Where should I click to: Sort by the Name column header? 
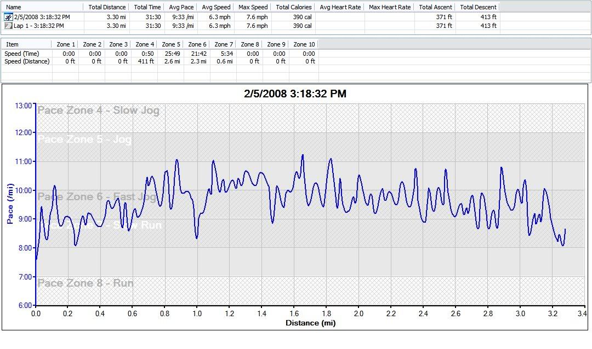13,7
